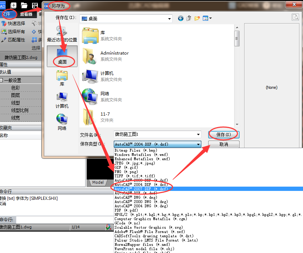
Task: Choose AutoCAD 2004 DXF in list
Action: click(141, 184)
